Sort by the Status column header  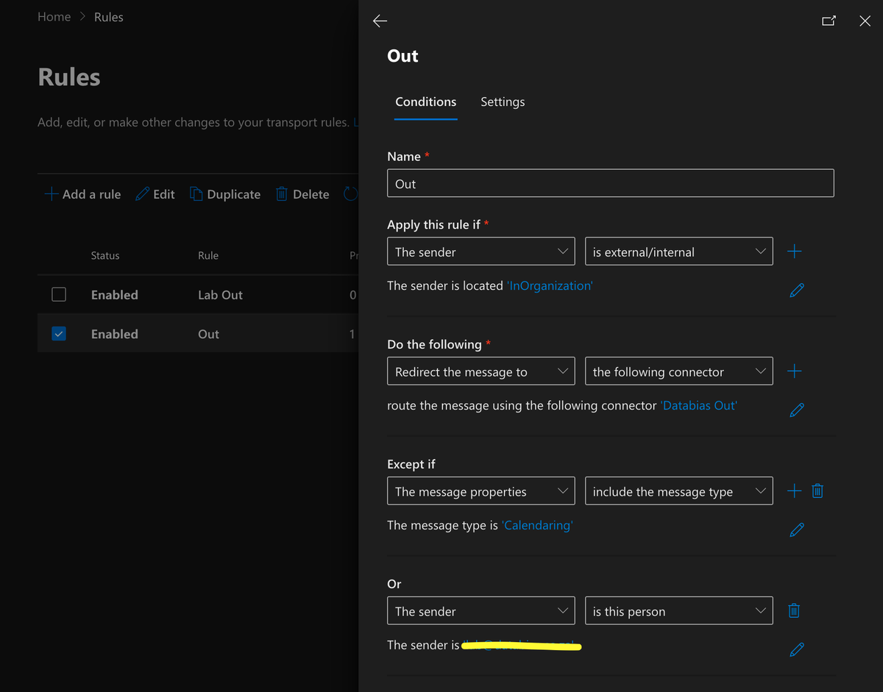[x=105, y=256]
